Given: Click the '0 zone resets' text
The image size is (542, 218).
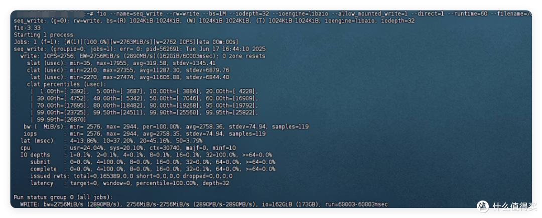Looking at the screenshot, I should pyautogui.click(x=244, y=56).
